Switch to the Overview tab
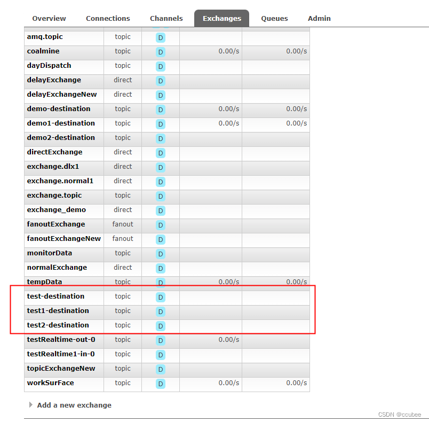 coord(49,18)
